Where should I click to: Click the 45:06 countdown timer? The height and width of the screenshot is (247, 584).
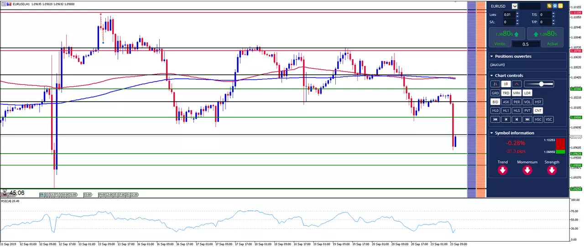pyautogui.click(x=17, y=193)
